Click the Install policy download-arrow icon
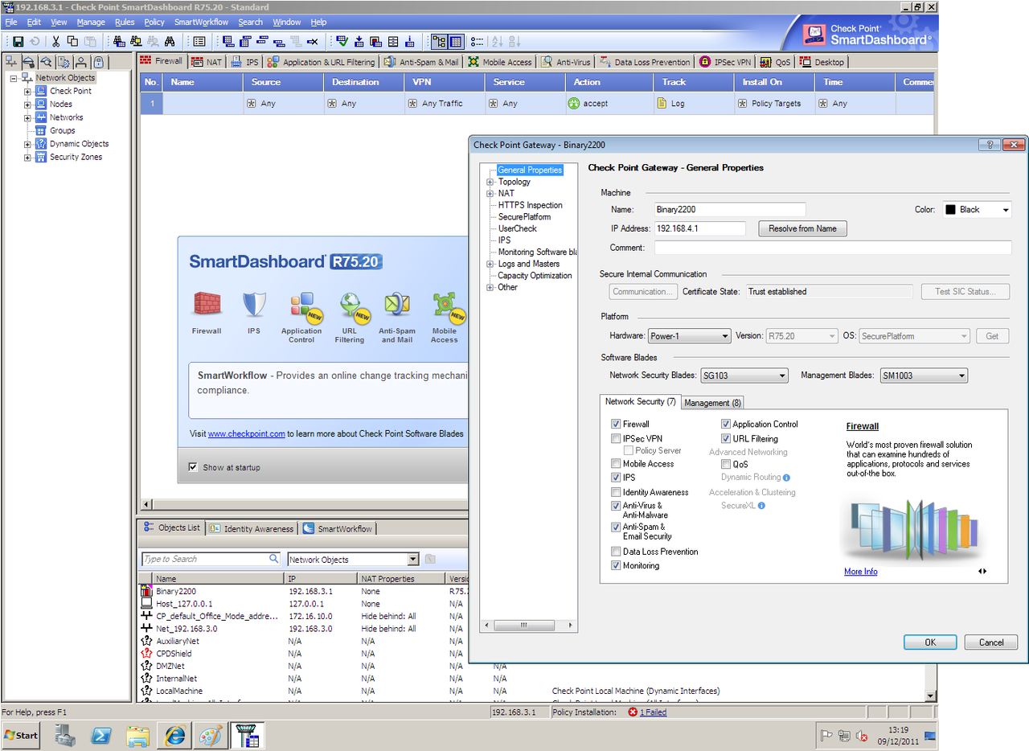The width and height of the screenshot is (1029, 751). pos(359,41)
